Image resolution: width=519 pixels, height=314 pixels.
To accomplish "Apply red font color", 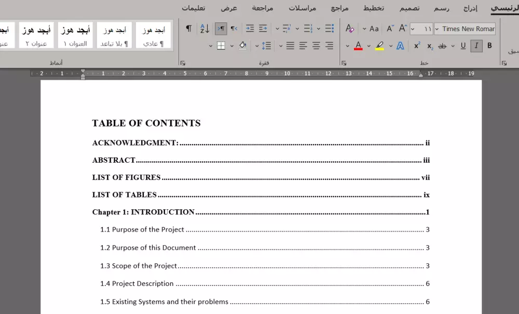I will coord(358,46).
